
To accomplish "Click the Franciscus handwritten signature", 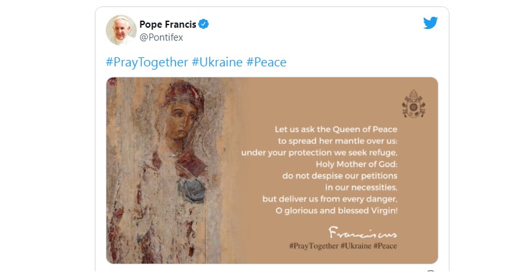I will tap(363, 231).
